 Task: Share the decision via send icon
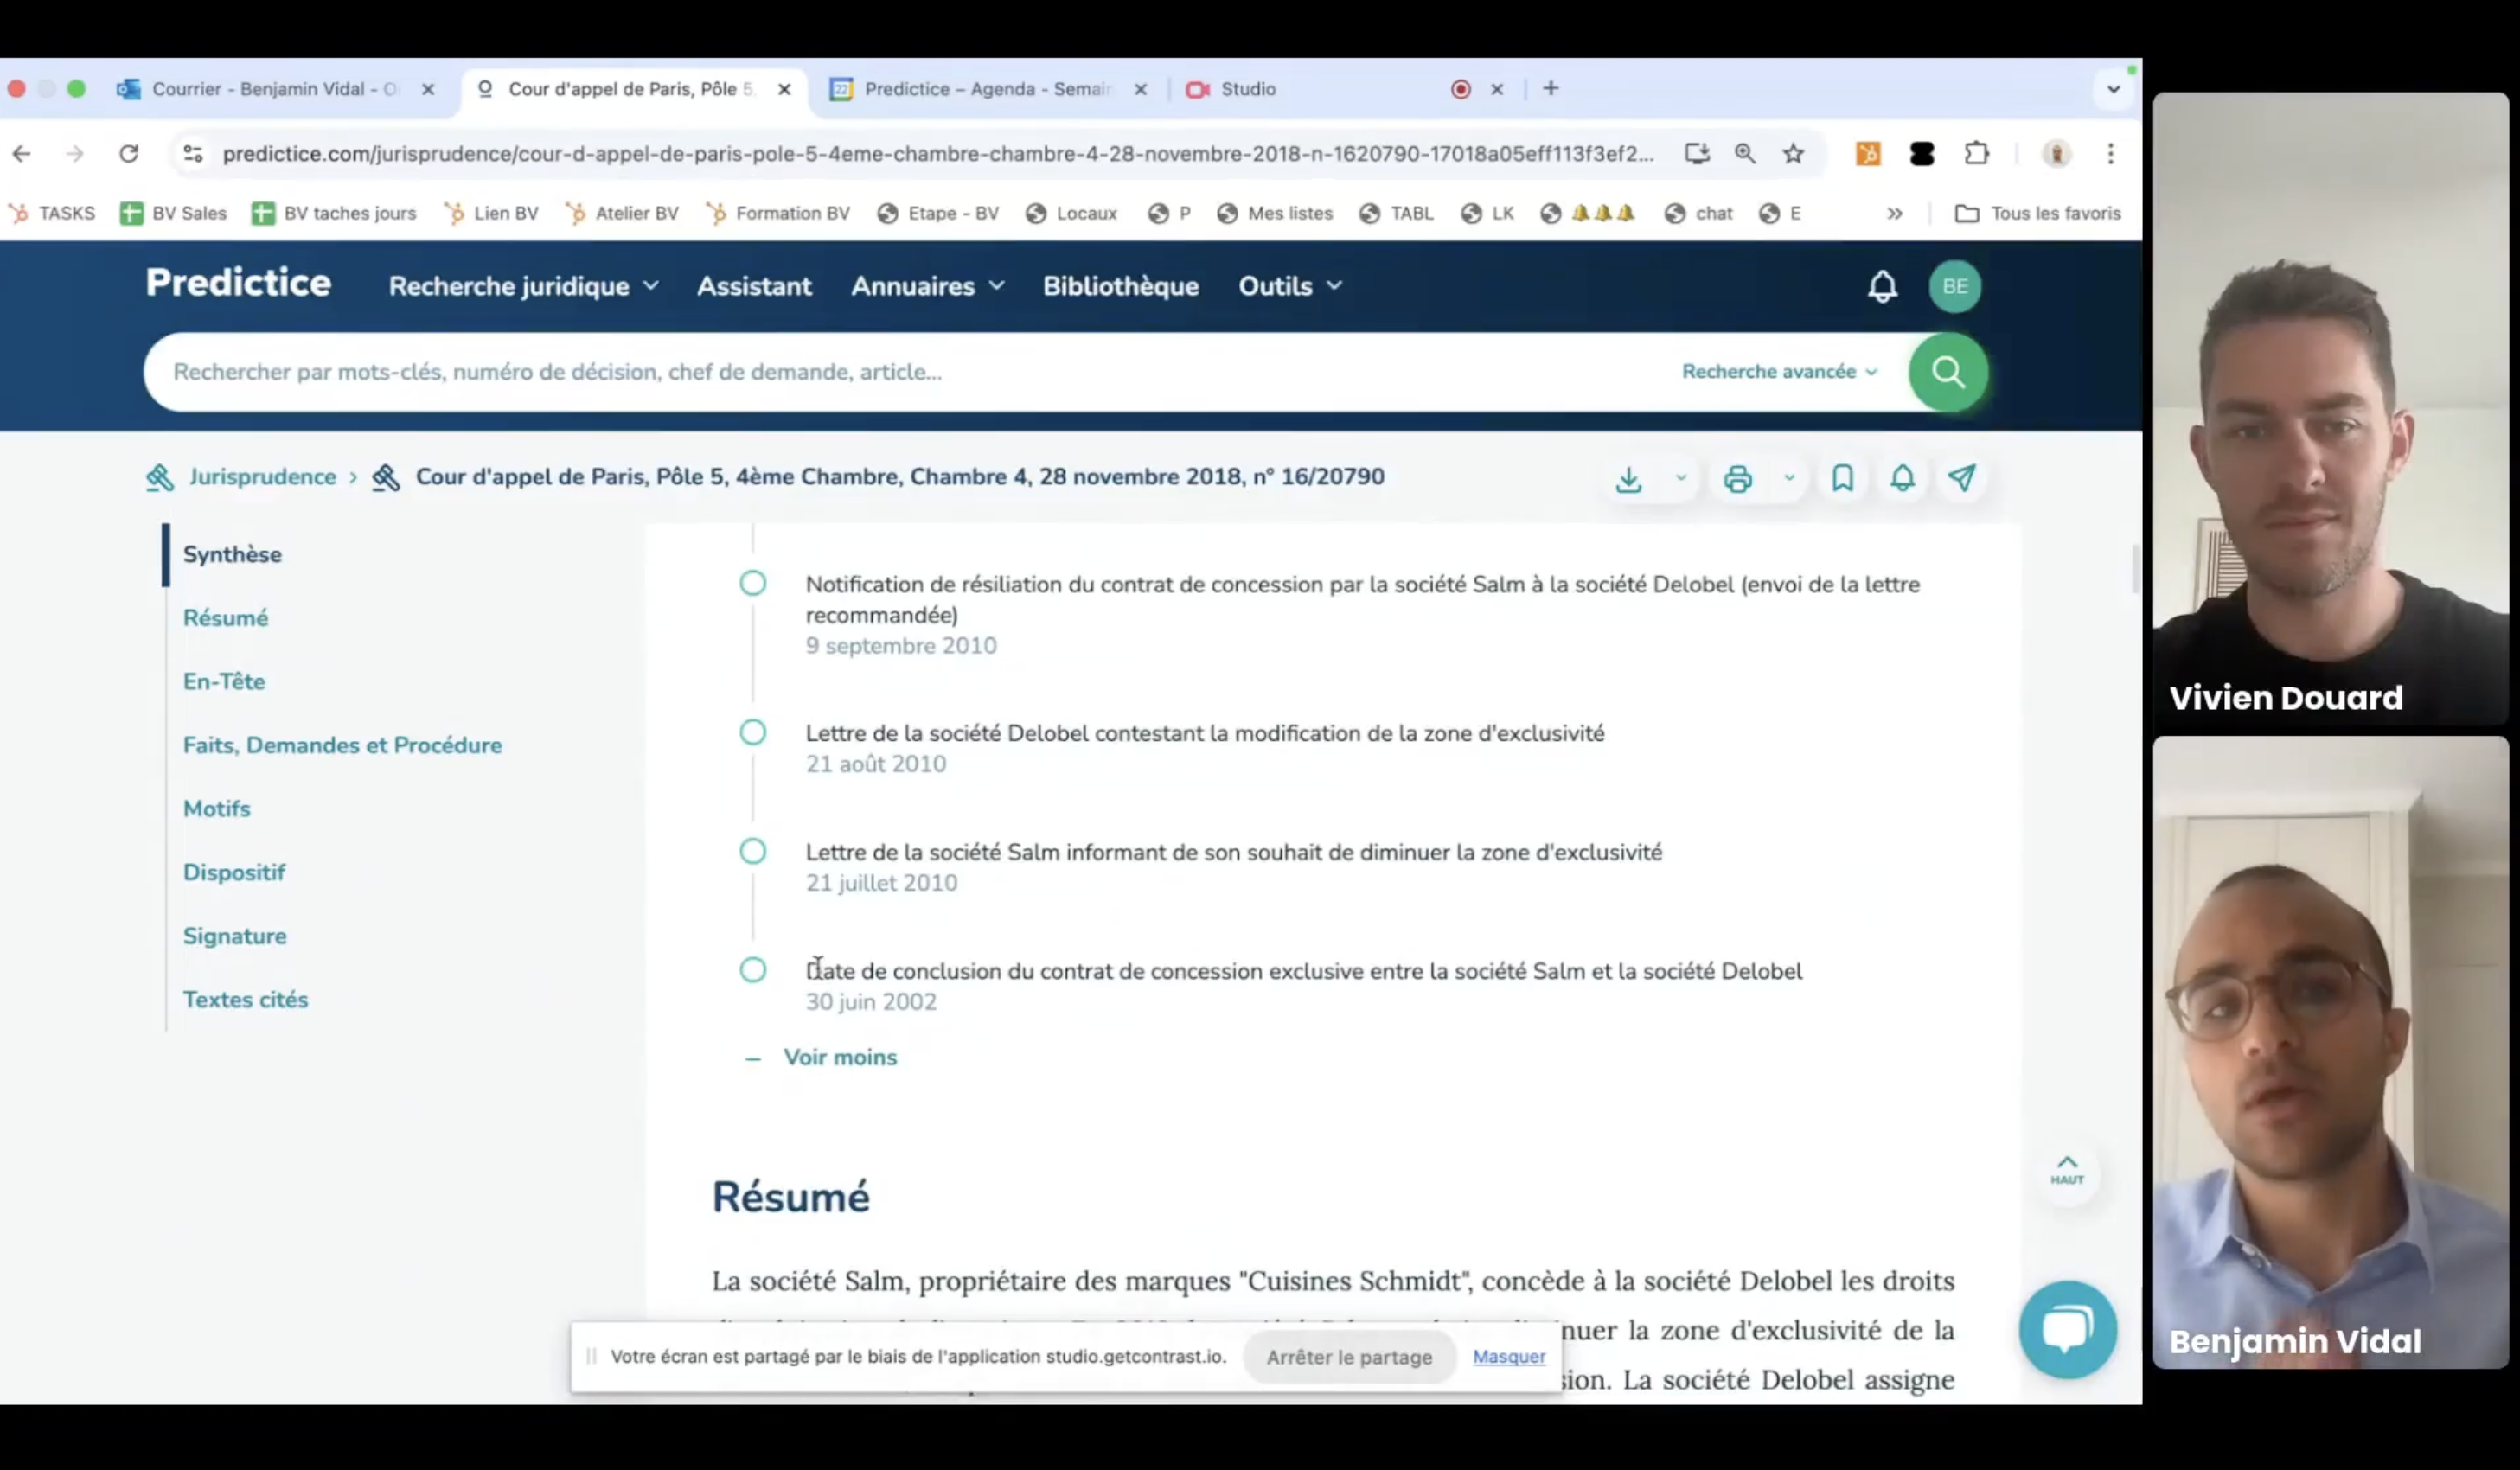coord(1963,479)
